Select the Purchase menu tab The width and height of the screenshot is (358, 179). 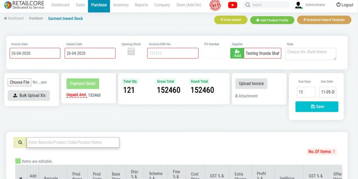pyautogui.click(x=99, y=6)
